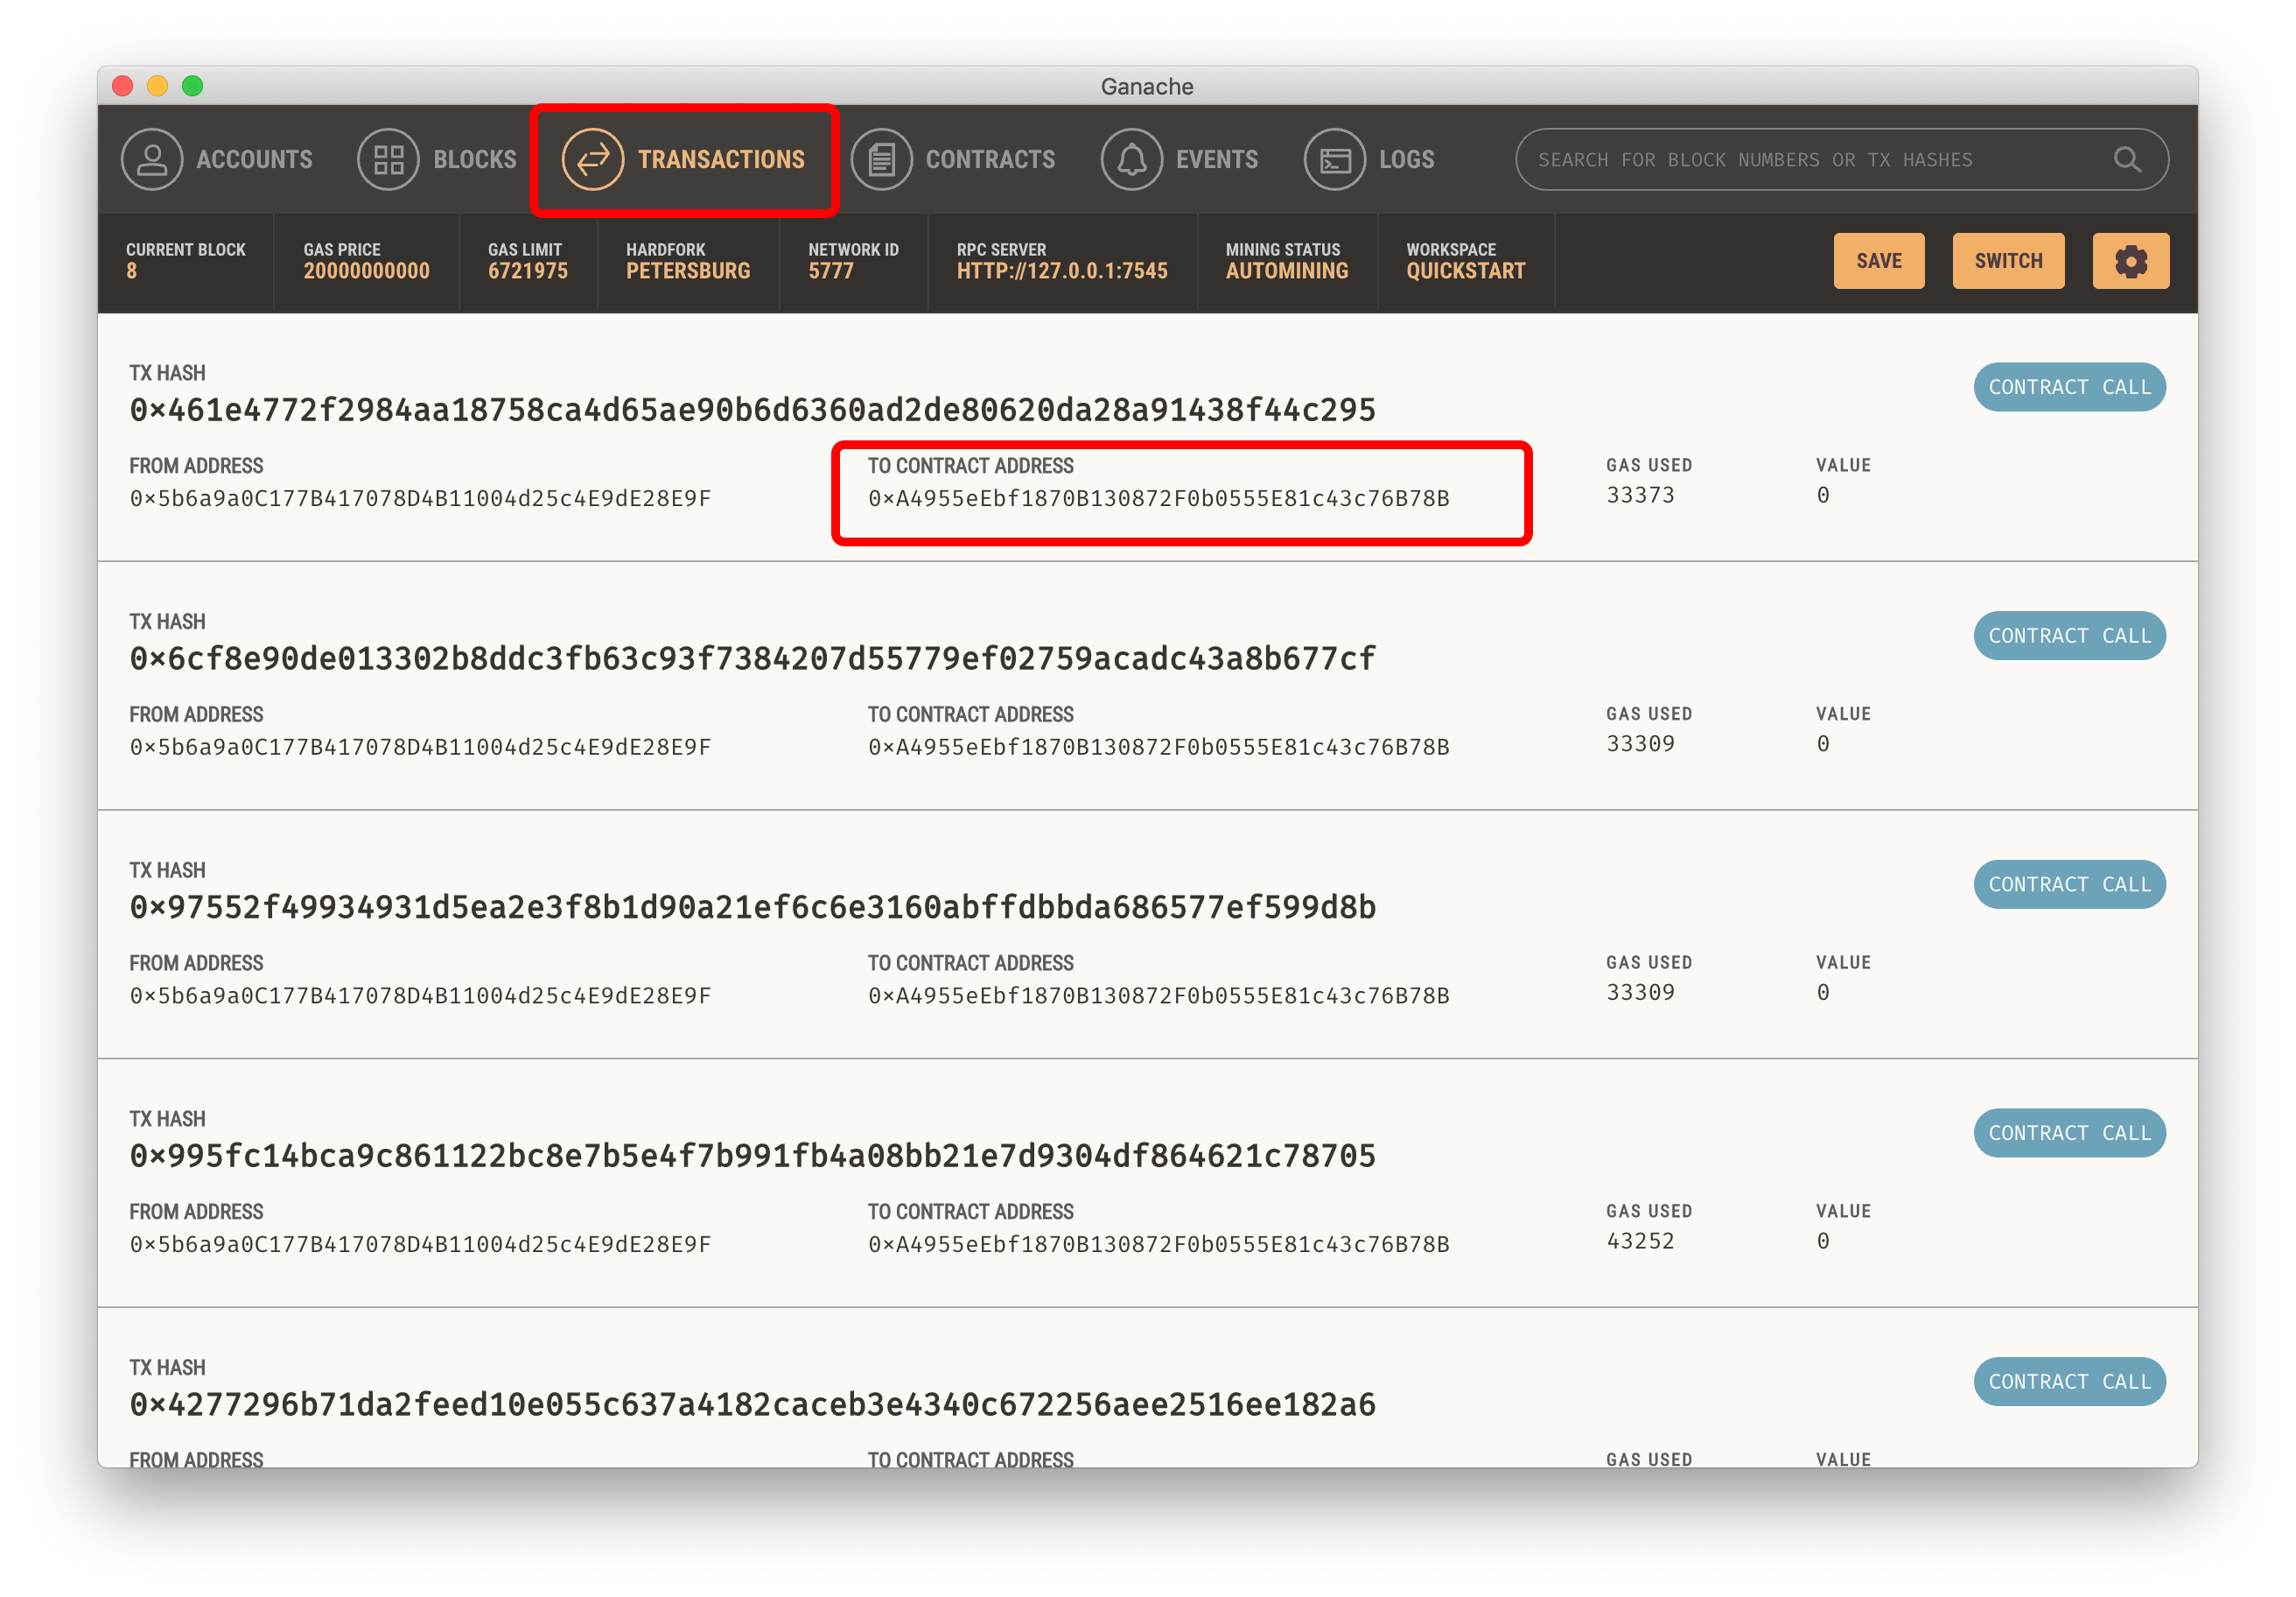Click the Contracts document icon

pos(881,159)
